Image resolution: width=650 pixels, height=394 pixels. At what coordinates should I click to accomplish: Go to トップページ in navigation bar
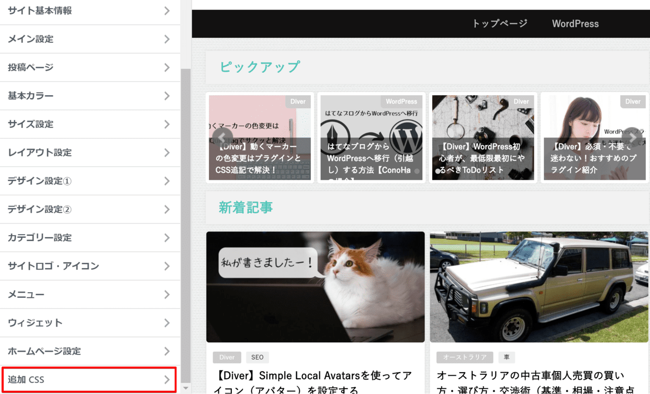[499, 24]
